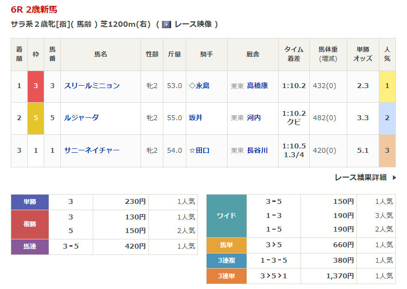Viewport: 407px width, 289px height.
Task: Open jockey 坂井 profile
Action: pos(195,118)
